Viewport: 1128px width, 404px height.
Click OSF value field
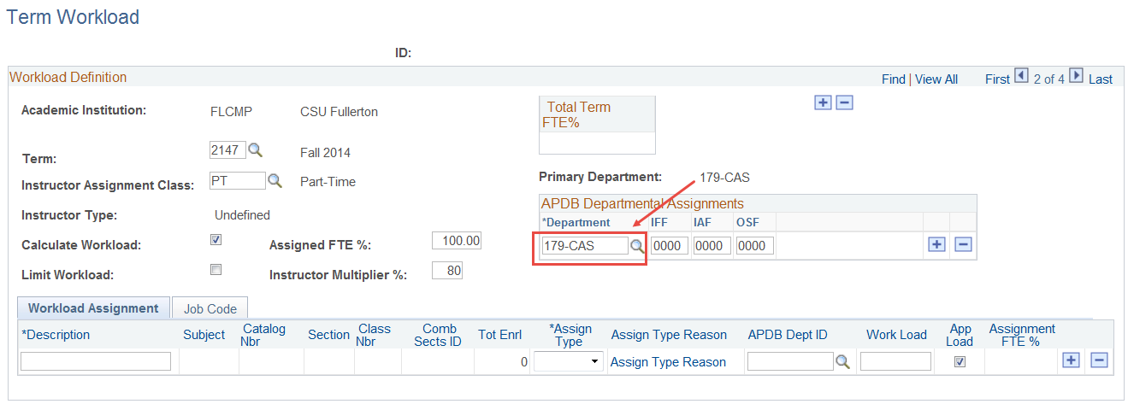(755, 246)
